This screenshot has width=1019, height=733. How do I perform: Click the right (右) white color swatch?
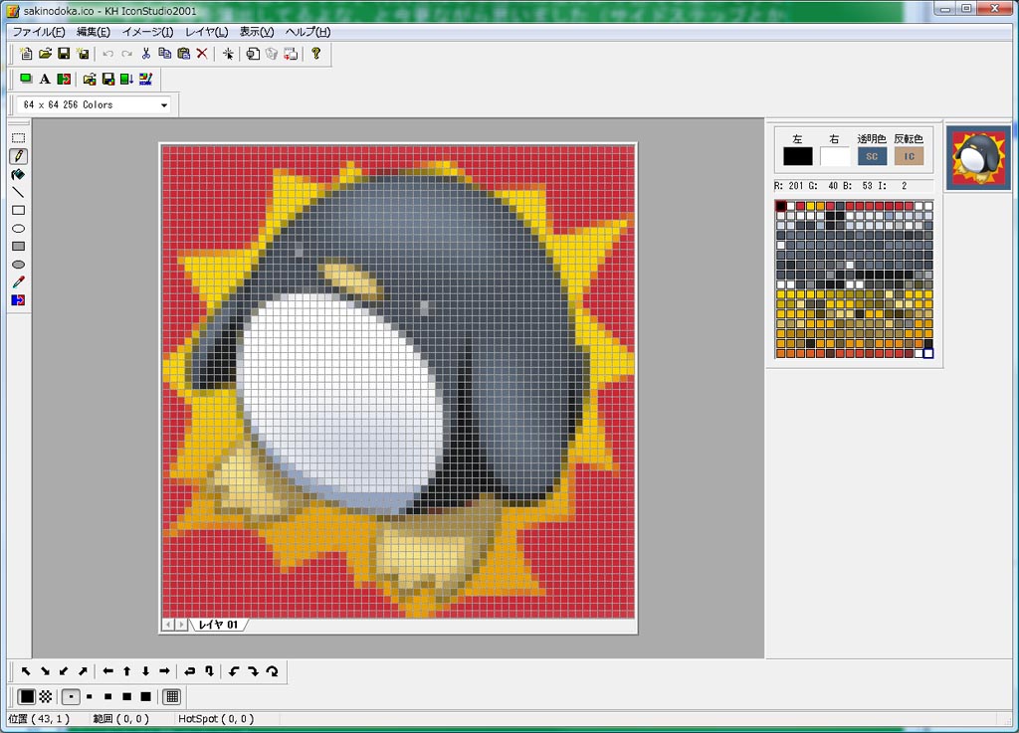(x=835, y=156)
